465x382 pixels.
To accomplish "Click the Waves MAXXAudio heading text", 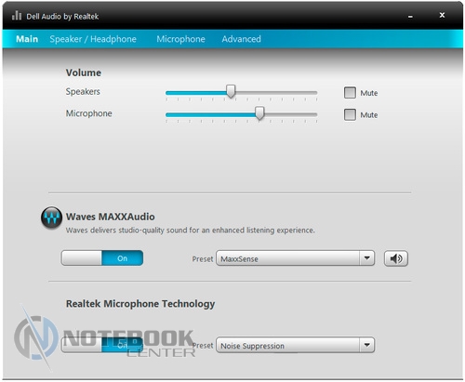I will (x=110, y=217).
